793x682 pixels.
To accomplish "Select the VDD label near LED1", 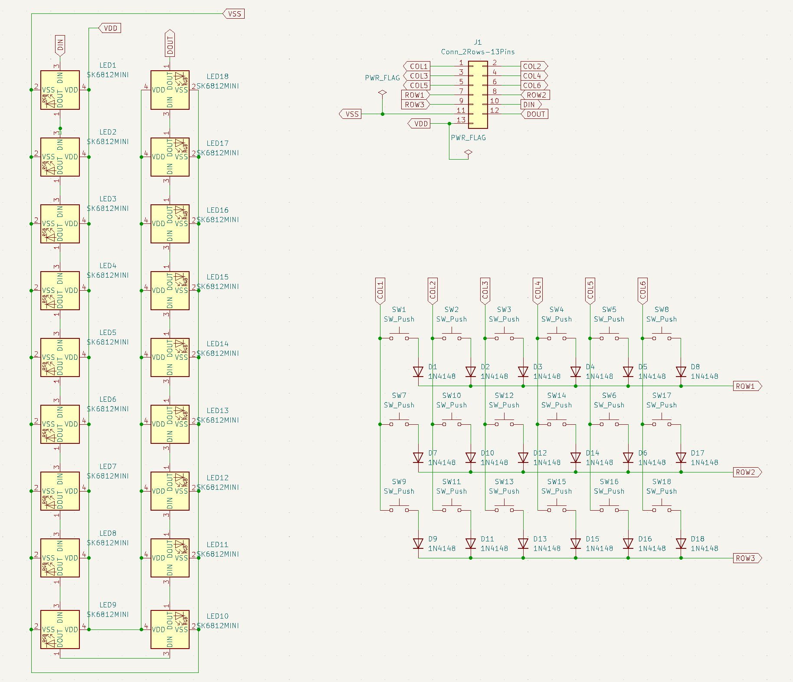I will pyautogui.click(x=110, y=28).
